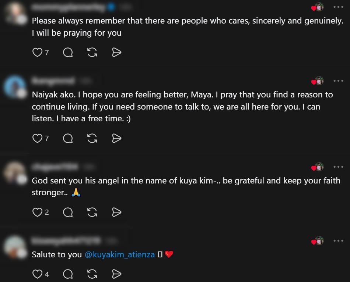Repost the 'praying for you' comment
350x282 pixels.
tap(92, 53)
